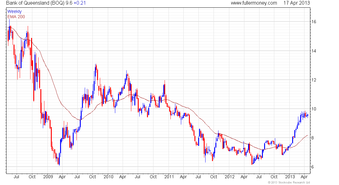Select the blue 'Weekly' legend label

point(14,11)
